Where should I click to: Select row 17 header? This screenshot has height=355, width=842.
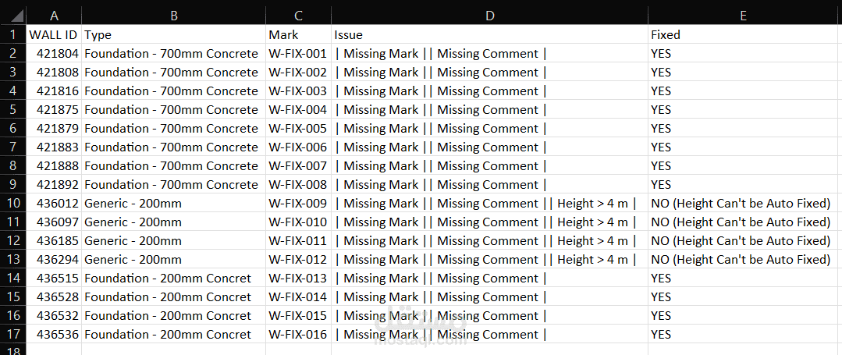click(x=12, y=335)
